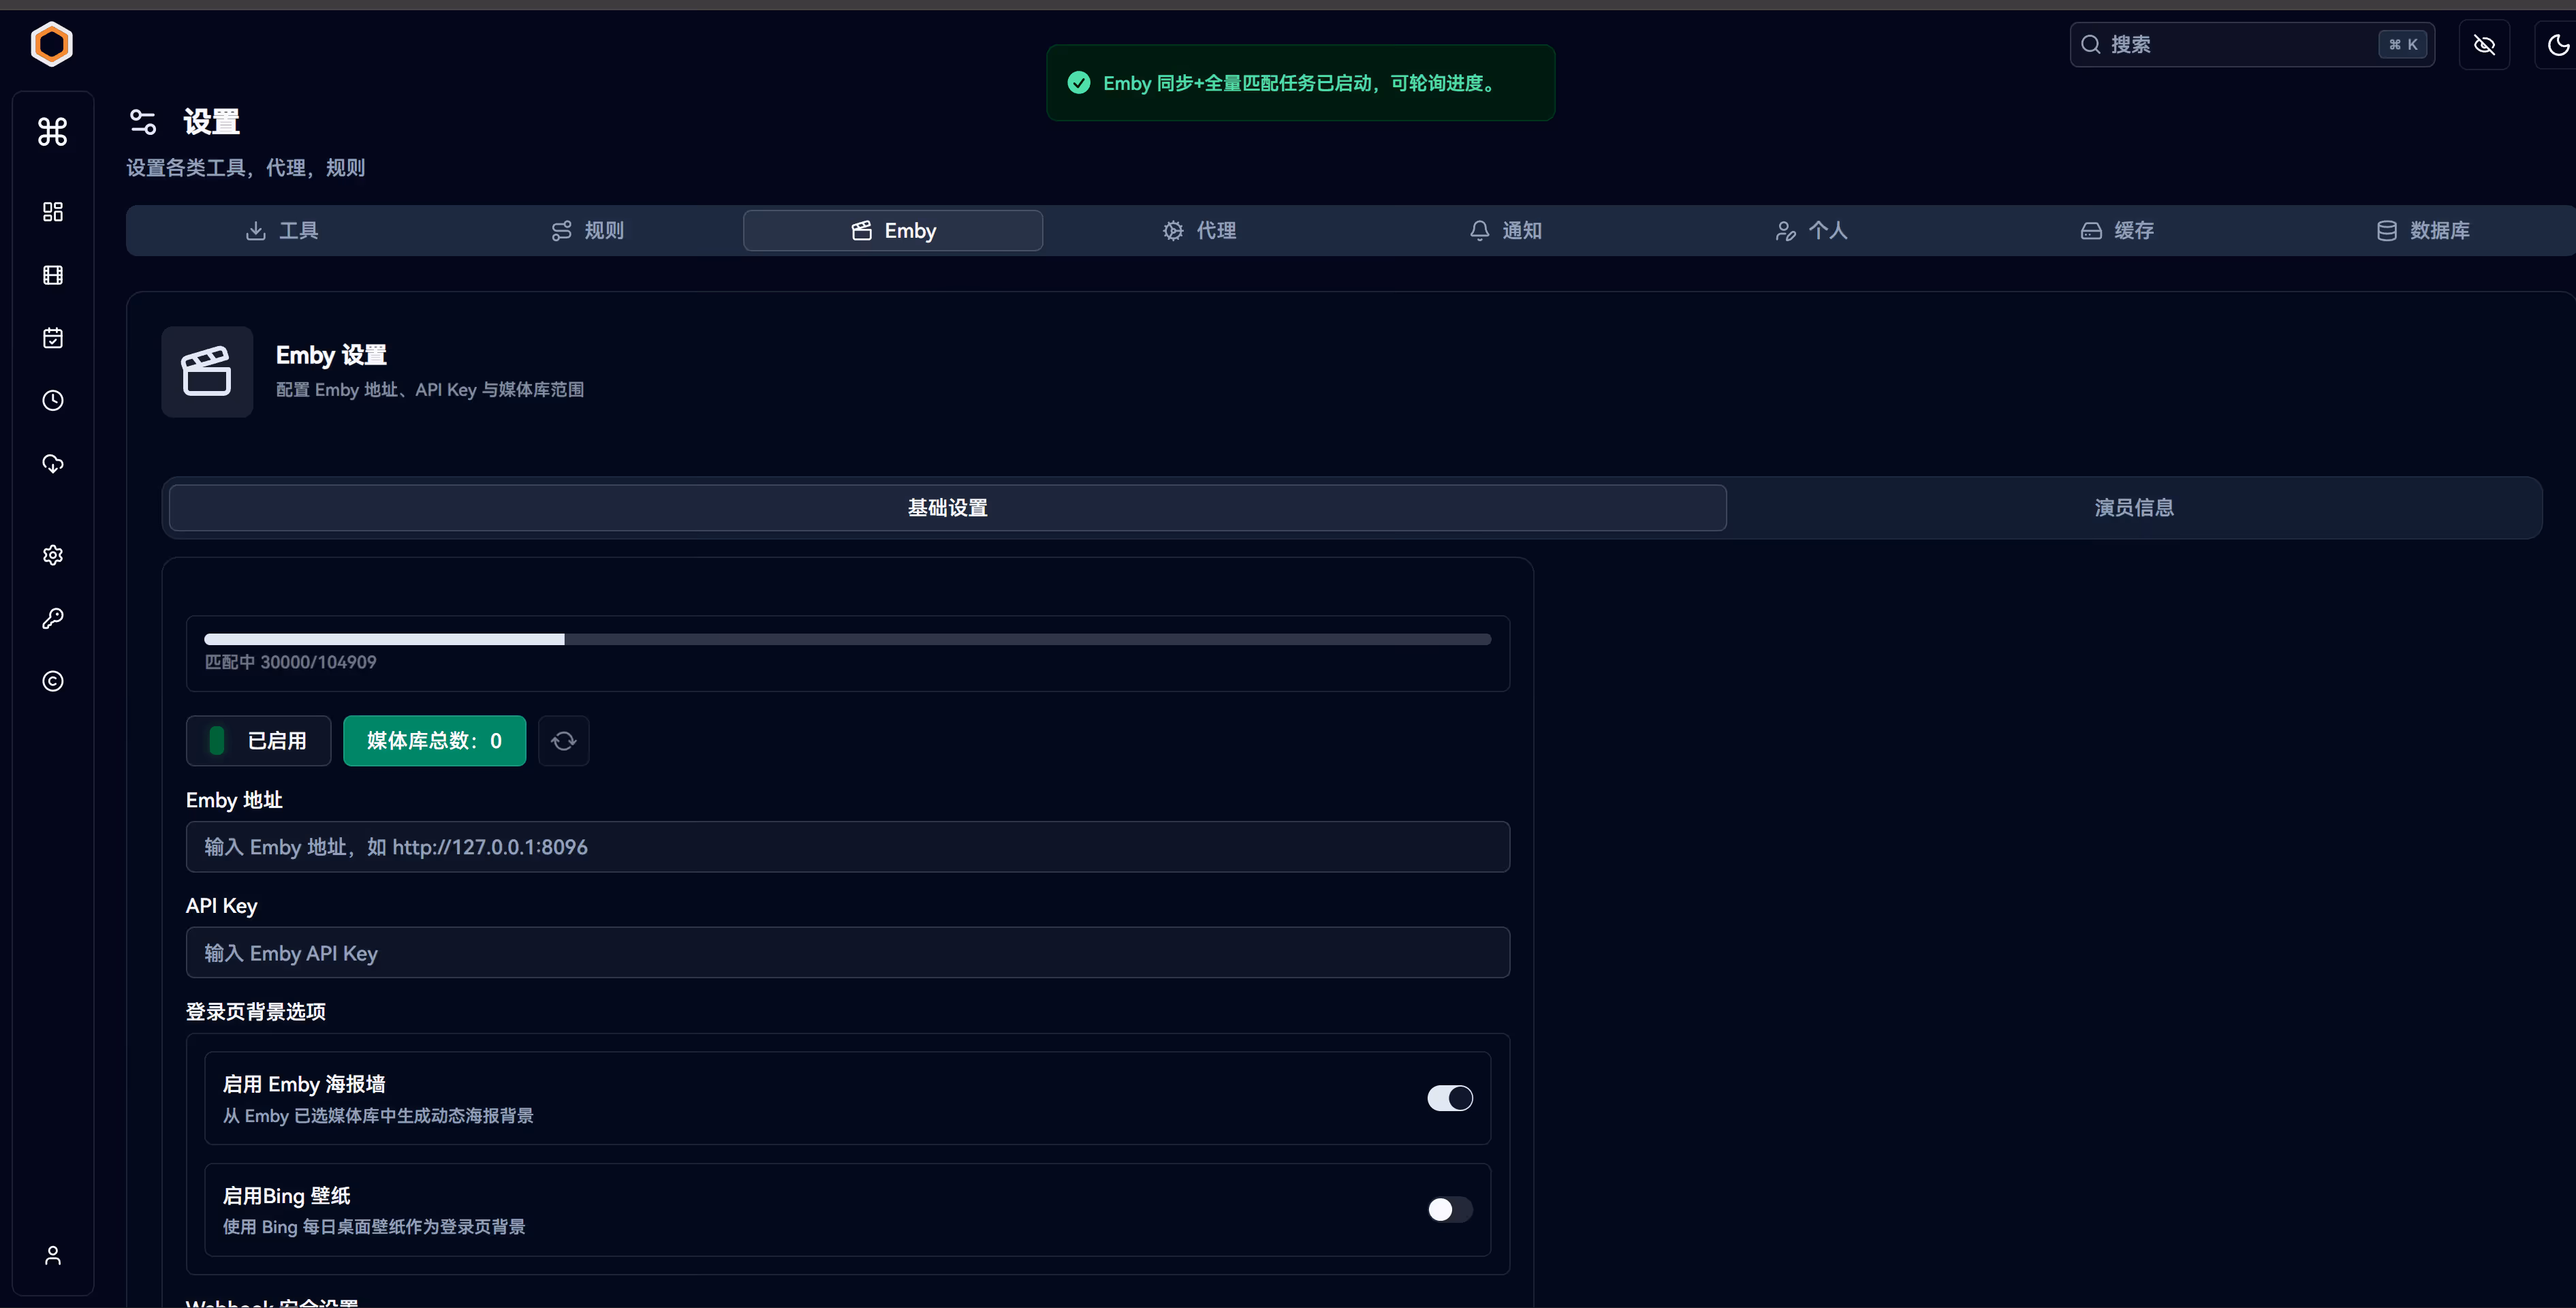
Task: Click the refresh media library icon button
Action: click(x=563, y=741)
